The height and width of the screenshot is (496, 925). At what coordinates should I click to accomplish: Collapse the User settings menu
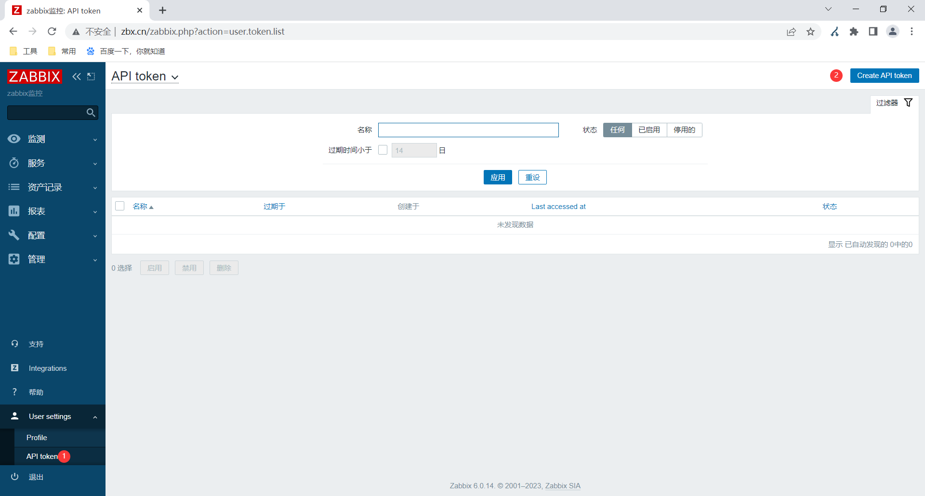(53, 417)
